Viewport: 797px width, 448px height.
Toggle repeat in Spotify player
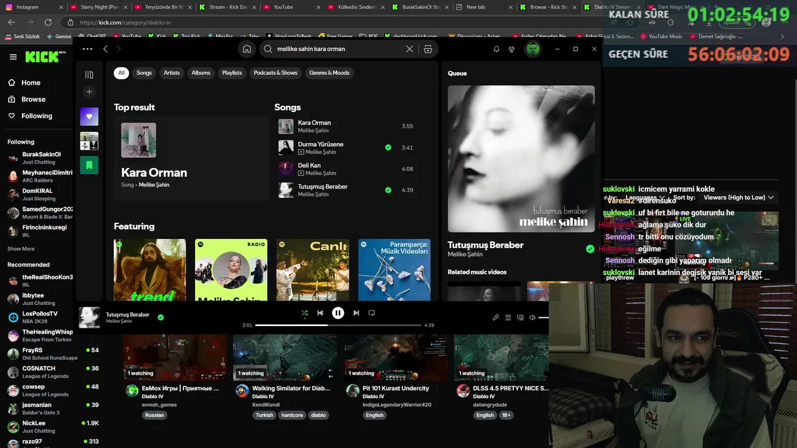(372, 313)
